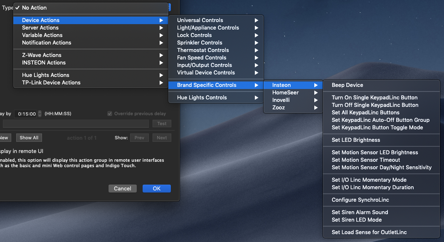Open Notification Actions submenu
This screenshot has width=444, height=242.
91,43
